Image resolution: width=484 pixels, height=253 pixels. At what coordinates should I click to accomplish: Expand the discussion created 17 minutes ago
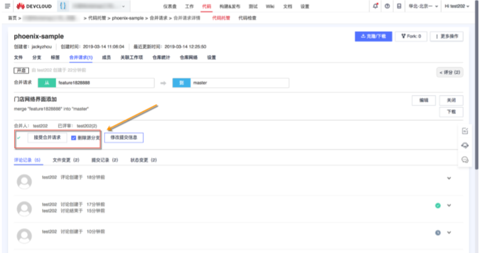click(449, 205)
